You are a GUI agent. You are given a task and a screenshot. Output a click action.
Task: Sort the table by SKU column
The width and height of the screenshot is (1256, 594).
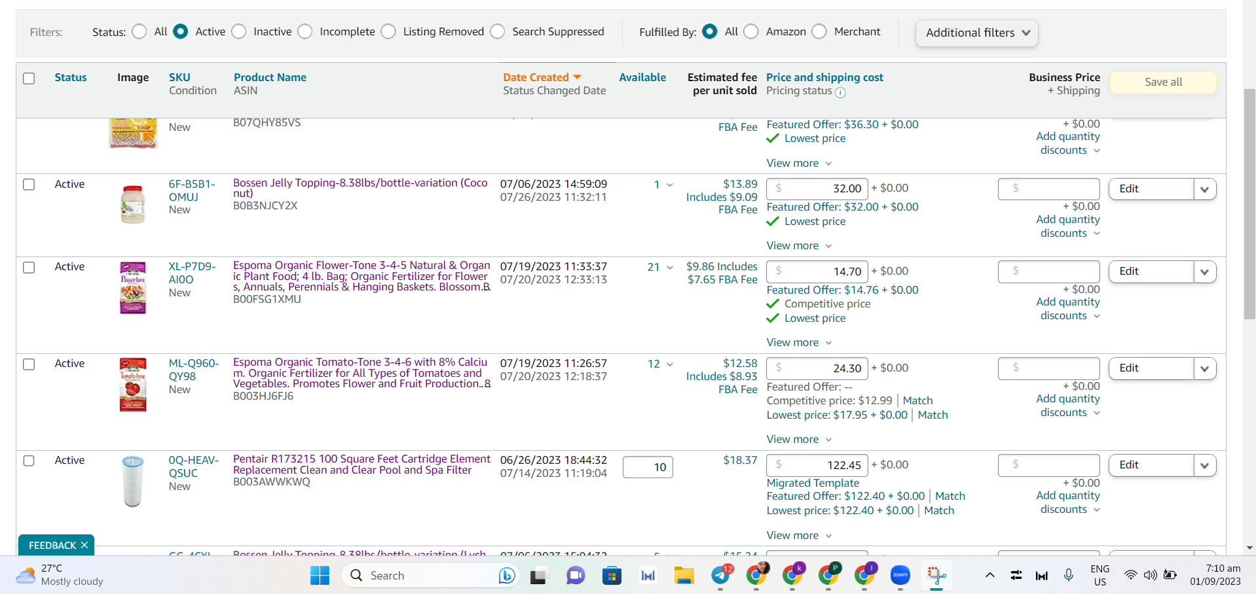(179, 77)
